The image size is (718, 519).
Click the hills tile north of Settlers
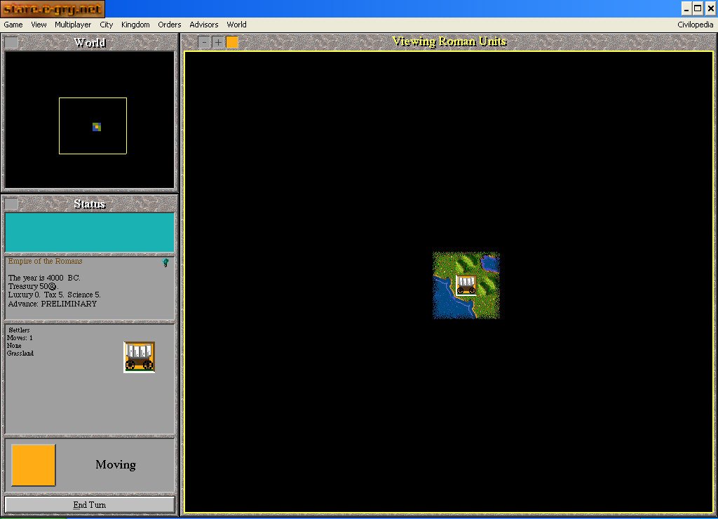tap(466, 263)
